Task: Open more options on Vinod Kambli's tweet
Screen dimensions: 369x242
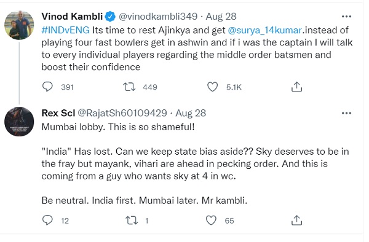Action: [346, 17]
